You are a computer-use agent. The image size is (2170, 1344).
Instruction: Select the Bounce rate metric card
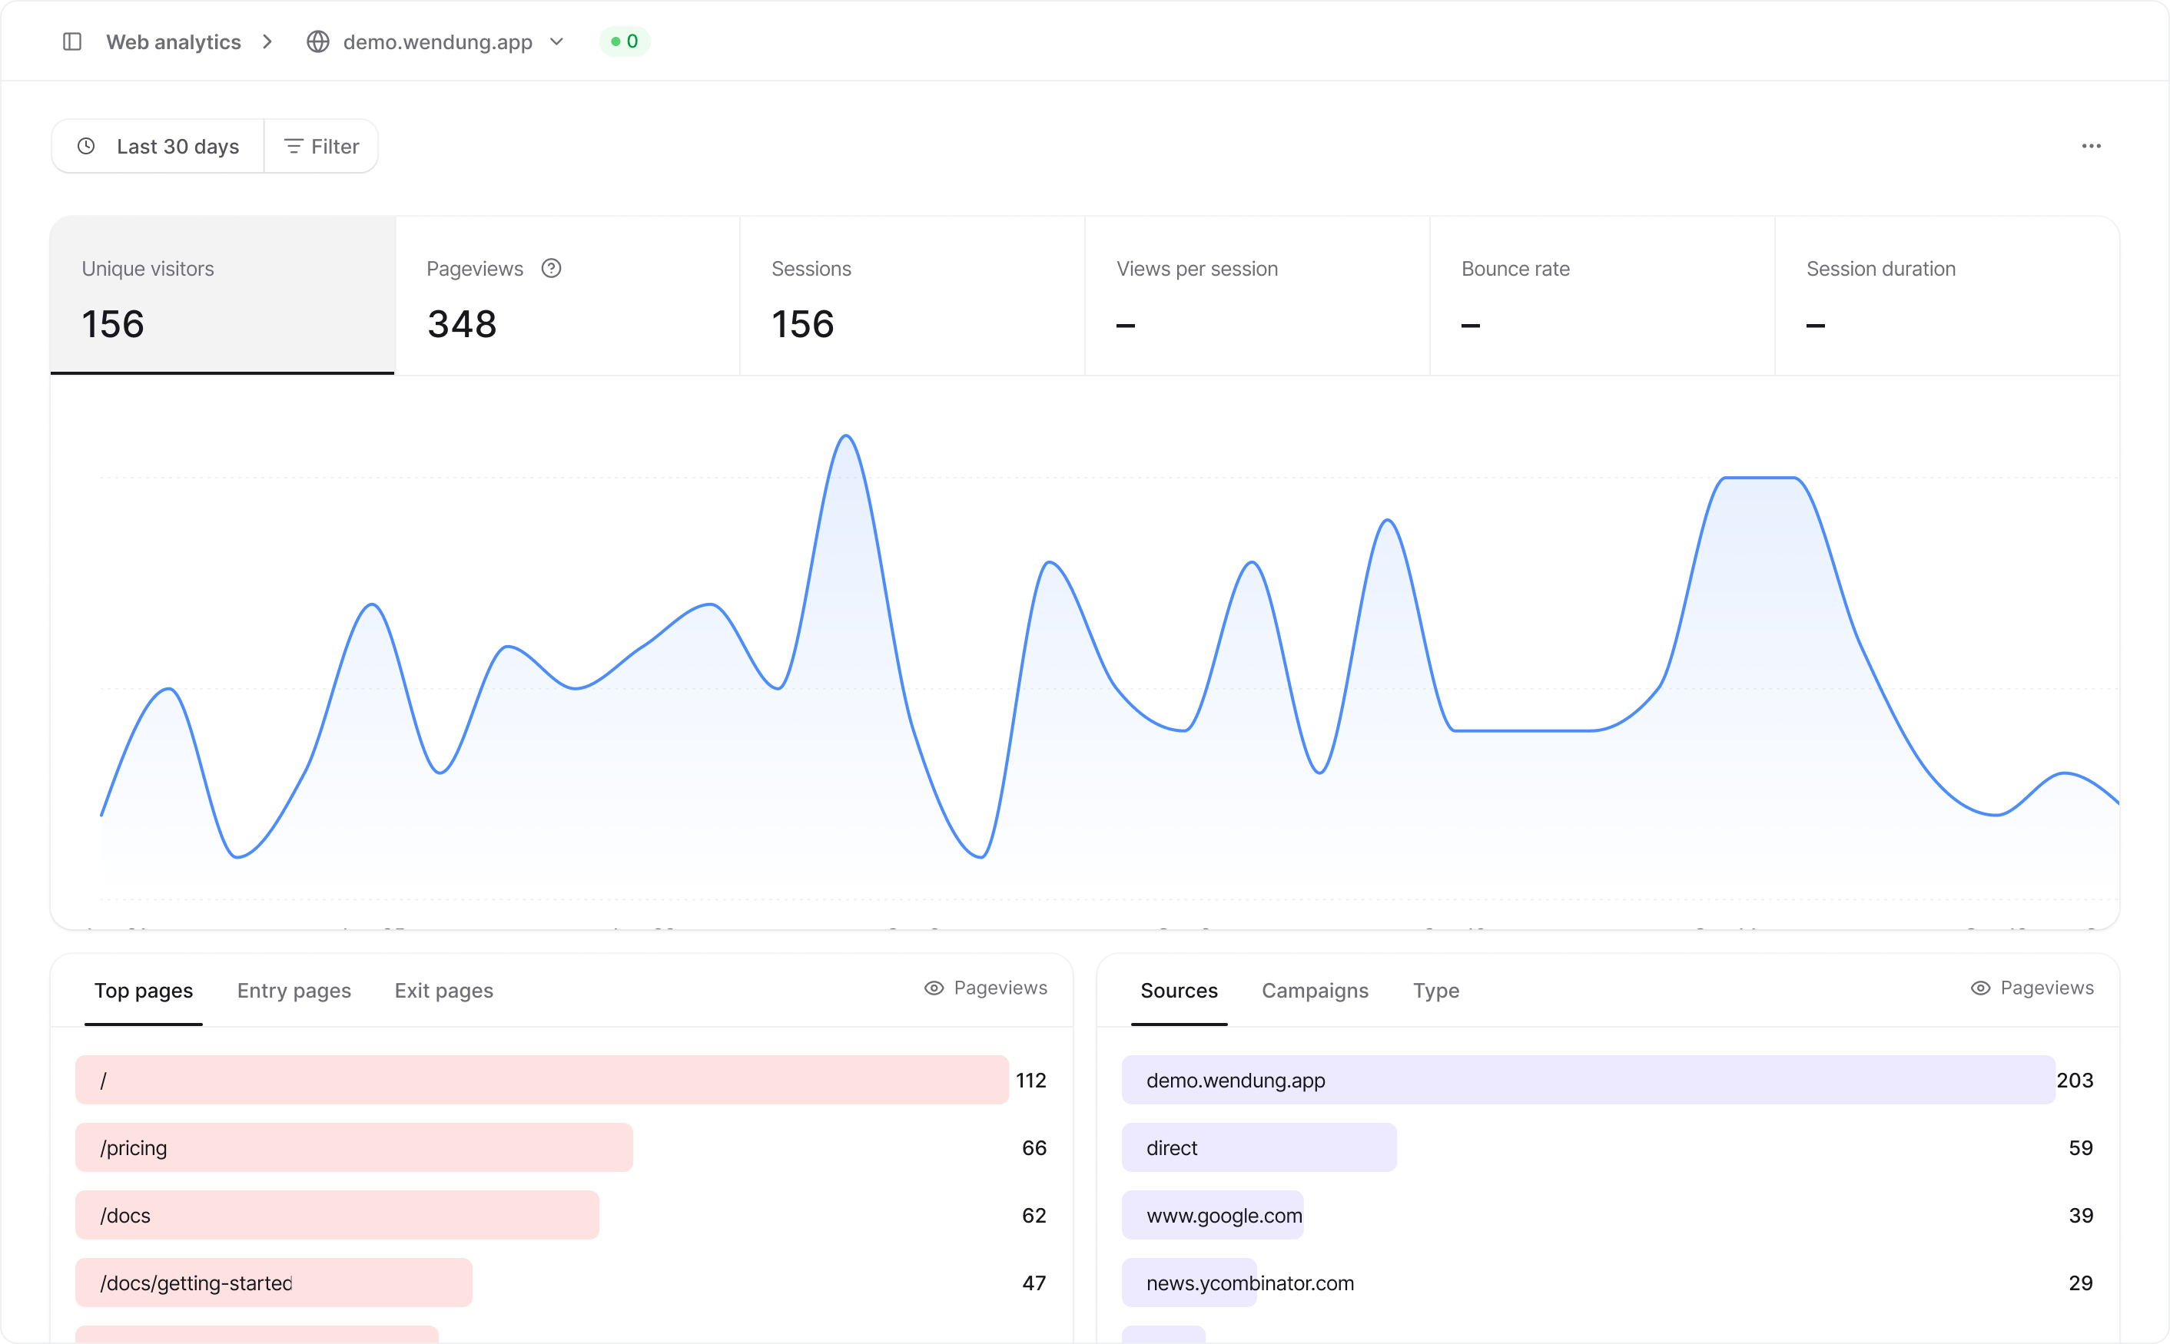1603,295
